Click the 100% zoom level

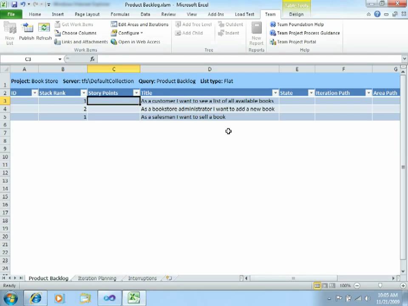click(345, 286)
